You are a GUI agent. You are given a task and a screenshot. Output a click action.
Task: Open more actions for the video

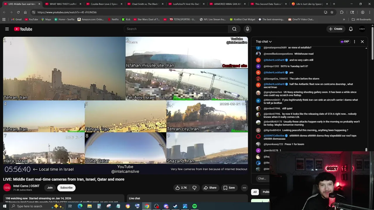pos(244,188)
